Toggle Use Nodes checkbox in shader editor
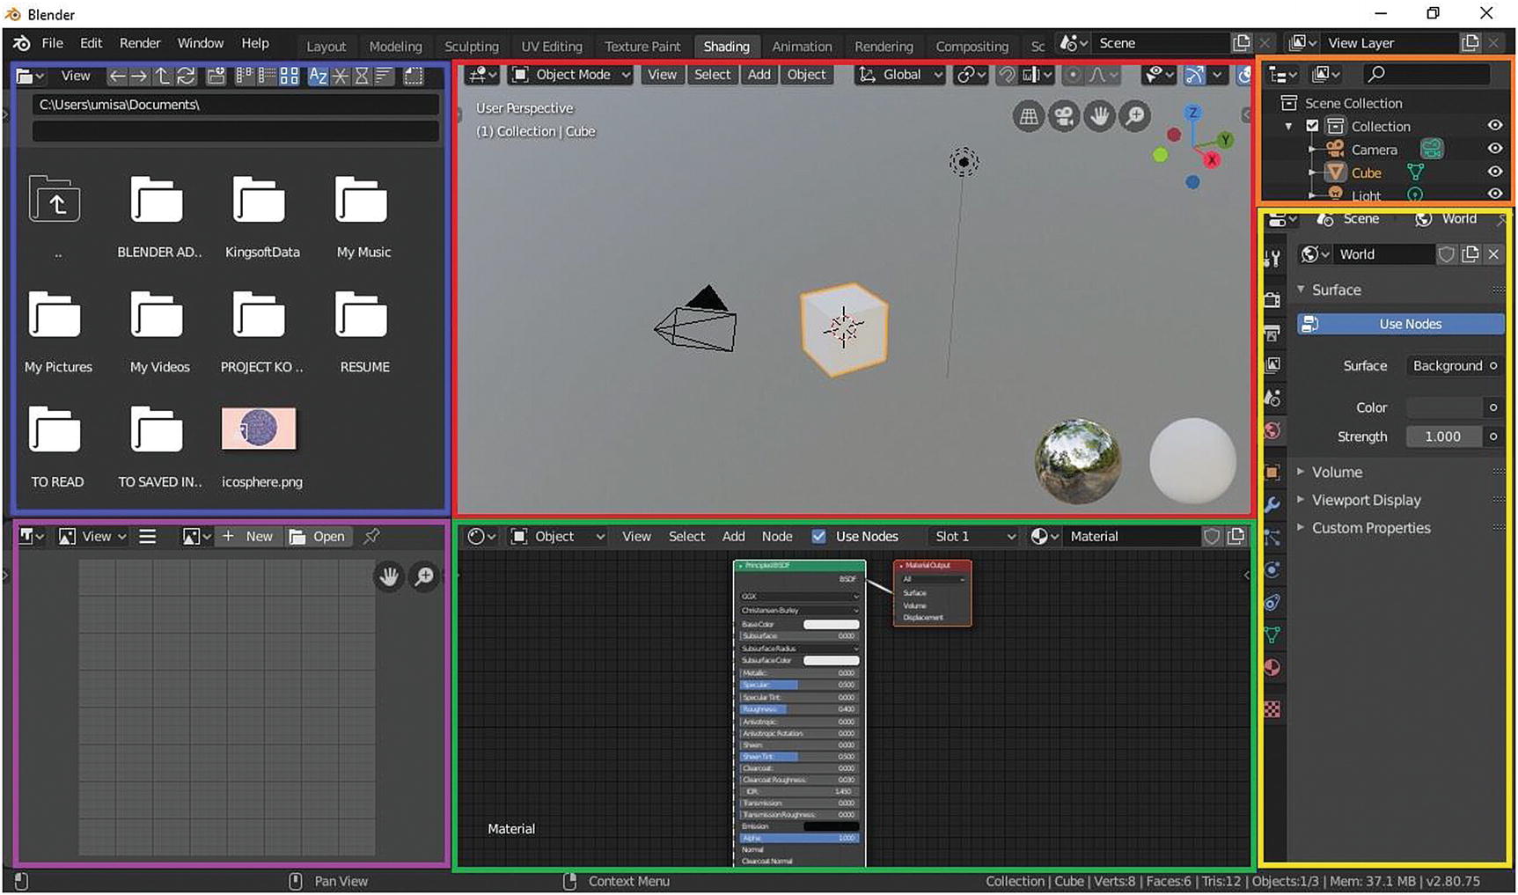The height and width of the screenshot is (895, 1518). coord(818,536)
